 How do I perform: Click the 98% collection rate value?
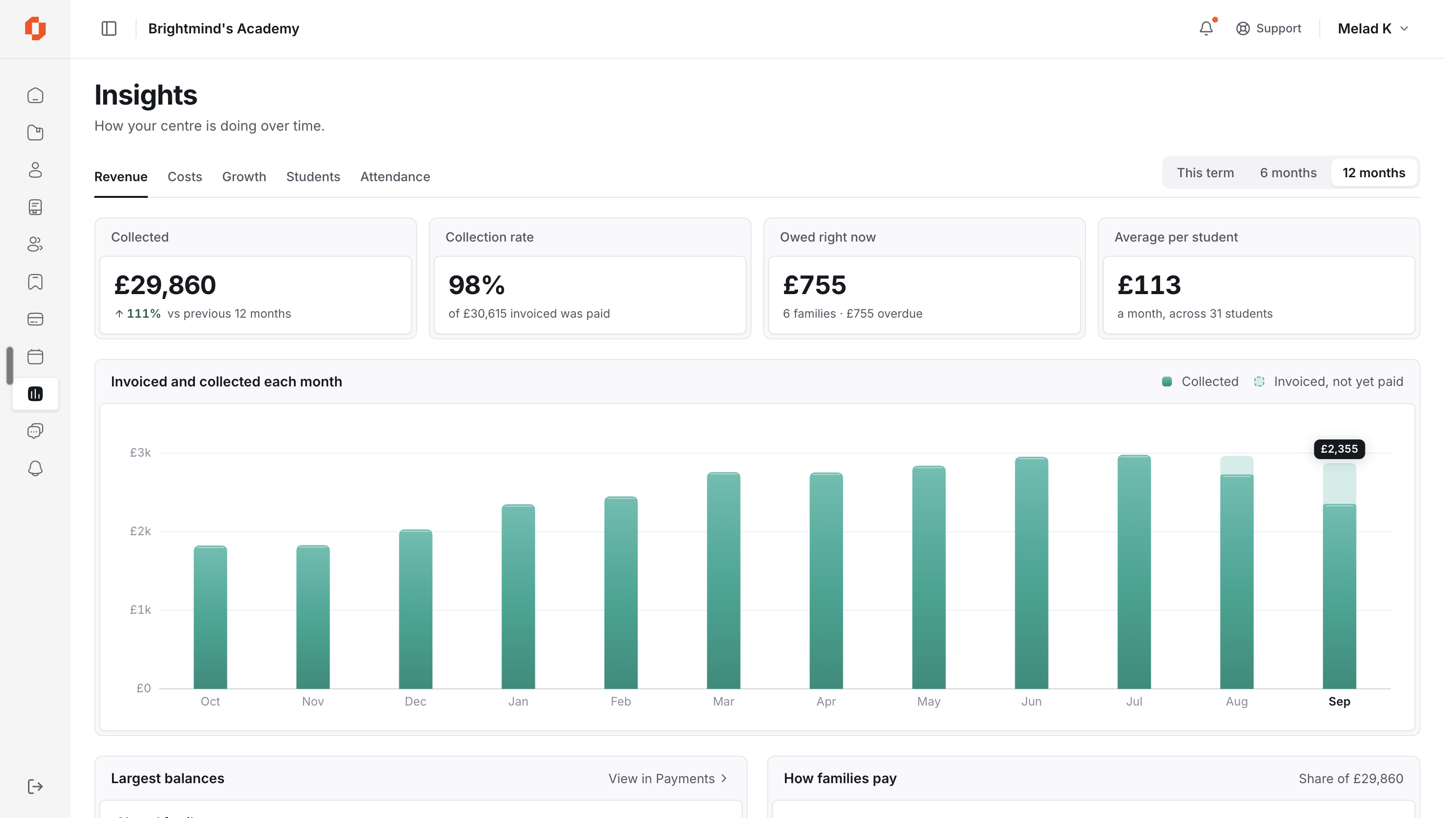[x=476, y=285]
